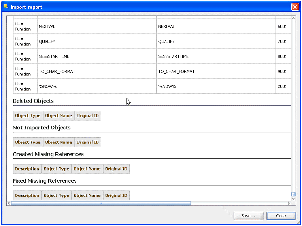Click the vertical scrollbar down arrow
Viewport: 302px width, 226px height.
coord(293,198)
